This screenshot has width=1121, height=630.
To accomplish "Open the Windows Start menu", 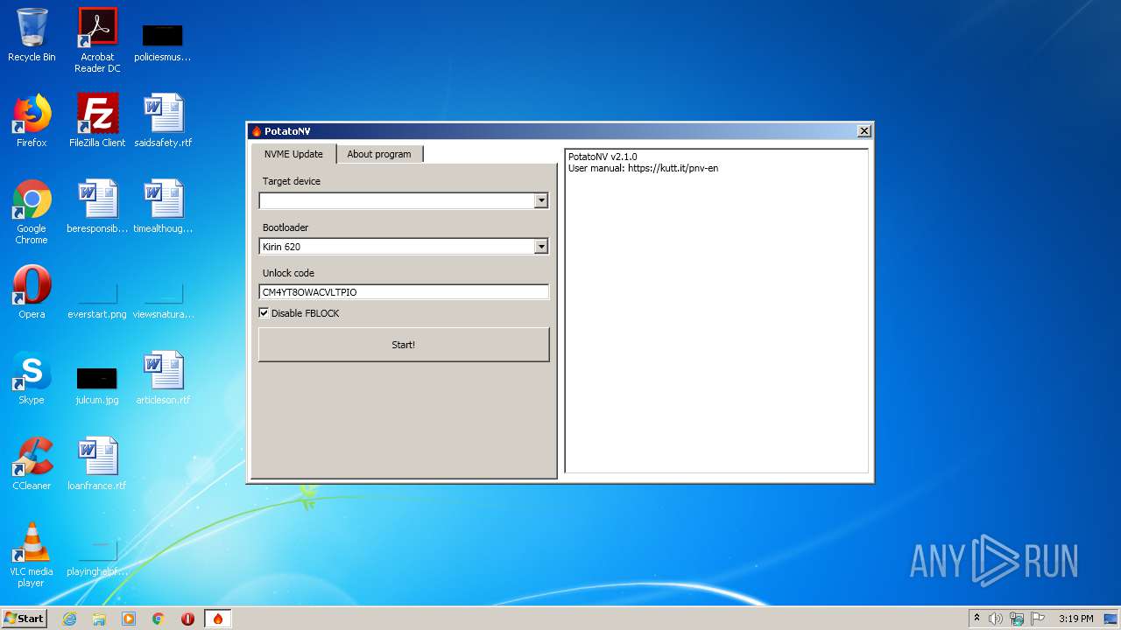I will coord(25,619).
